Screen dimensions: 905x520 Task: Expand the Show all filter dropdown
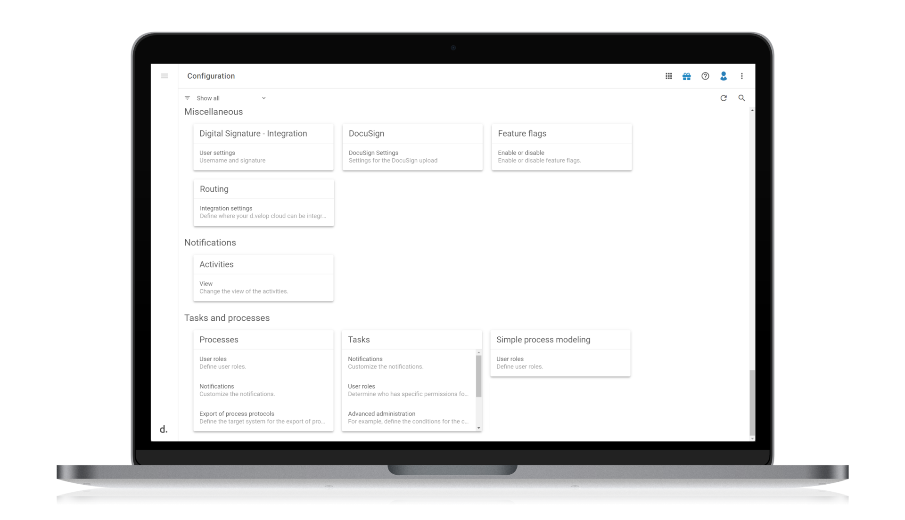[x=208, y=98]
